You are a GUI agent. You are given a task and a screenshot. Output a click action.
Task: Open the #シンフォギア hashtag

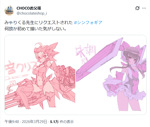[88, 23]
